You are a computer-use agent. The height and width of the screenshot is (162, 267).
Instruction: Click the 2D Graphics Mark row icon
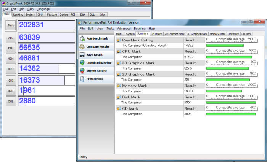pos(119,63)
